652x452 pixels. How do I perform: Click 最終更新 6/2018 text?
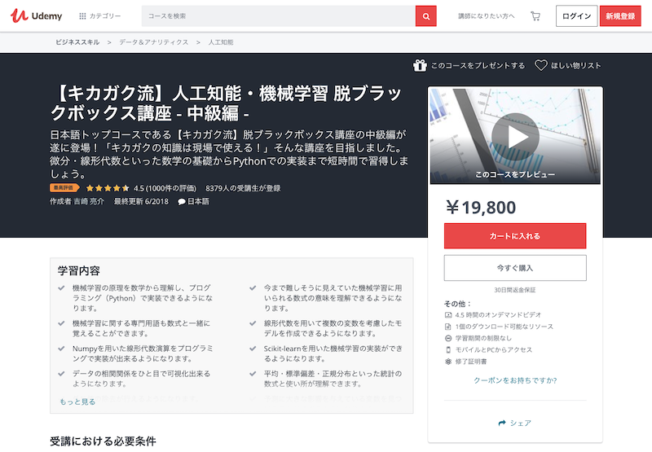tap(141, 201)
